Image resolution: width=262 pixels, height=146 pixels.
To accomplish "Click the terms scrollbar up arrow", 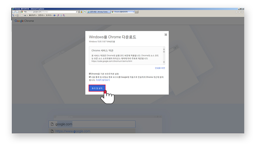I will pos(164,49).
